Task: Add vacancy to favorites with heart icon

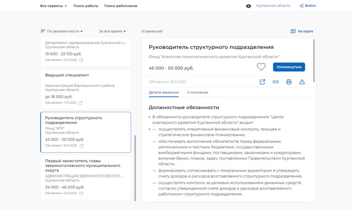Action: (261, 67)
